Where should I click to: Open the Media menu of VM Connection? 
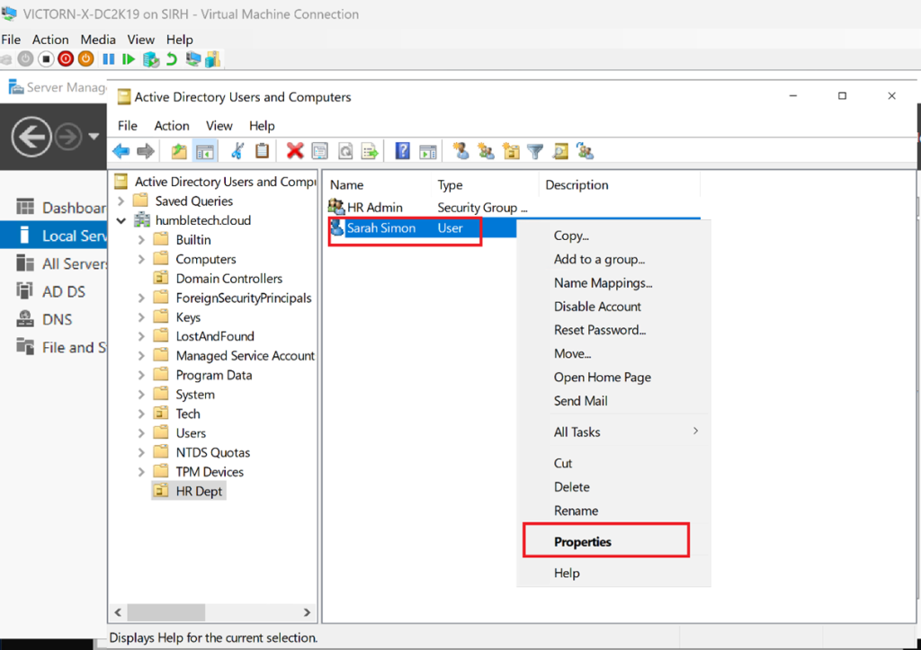click(97, 40)
